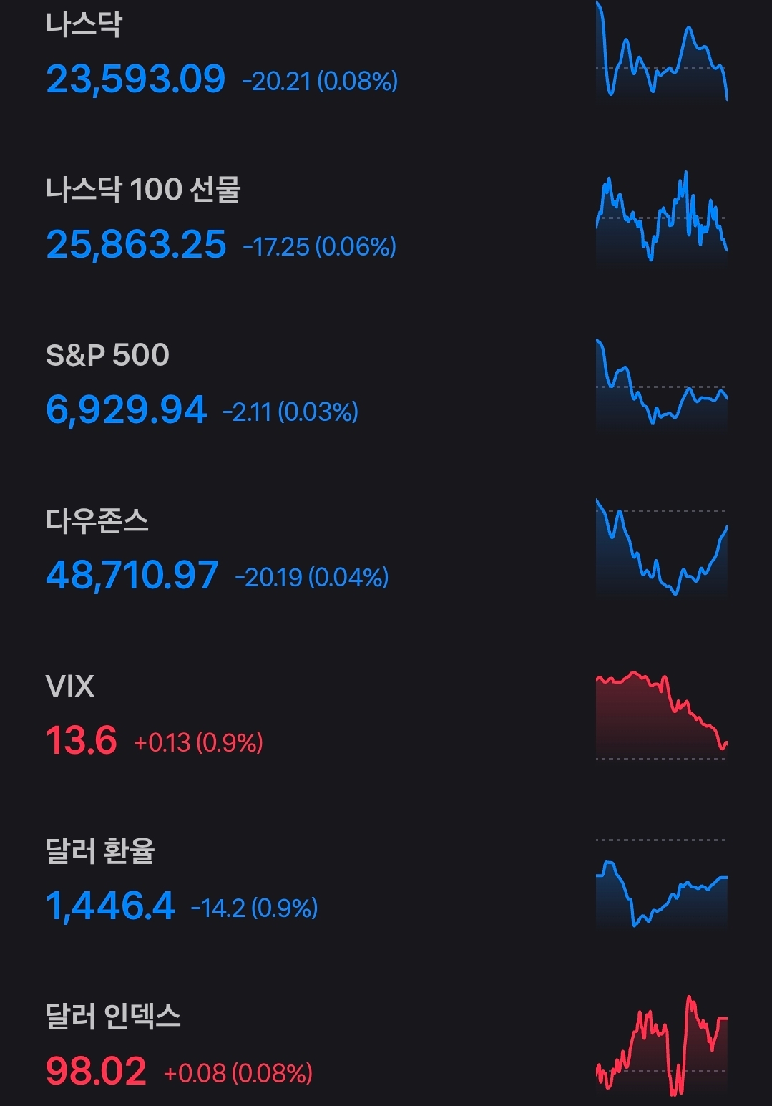Select the 23,593.09 나스닥 price
The image size is (772, 1106).
[136, 79]
